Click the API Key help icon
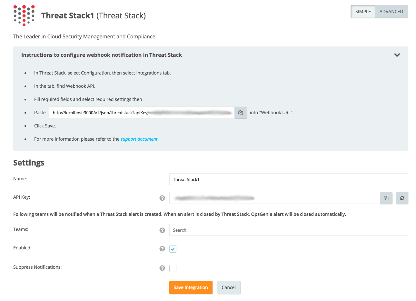Viewport: 416px width, 301px height. pos(162,198)
